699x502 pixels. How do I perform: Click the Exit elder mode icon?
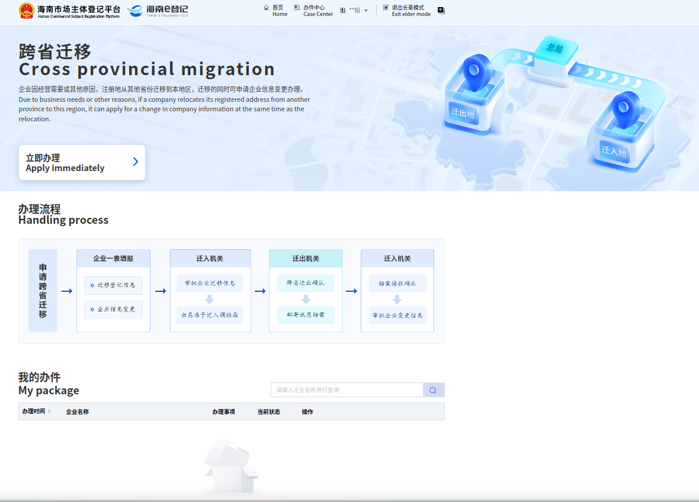386,8
